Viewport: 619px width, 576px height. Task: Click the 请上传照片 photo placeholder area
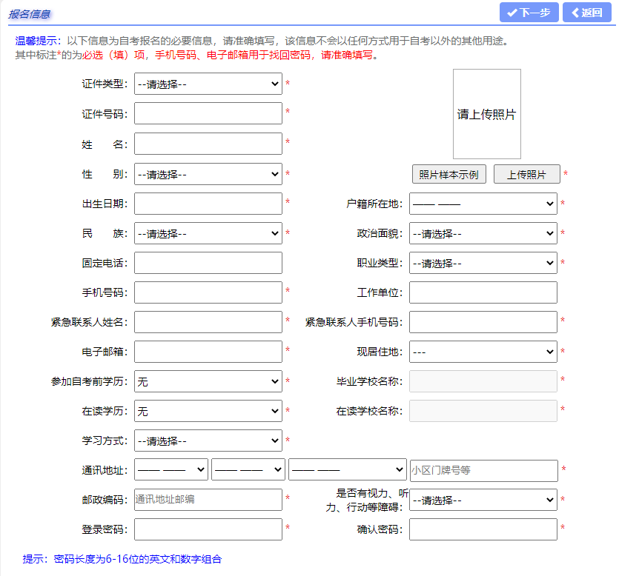[486, 113]
